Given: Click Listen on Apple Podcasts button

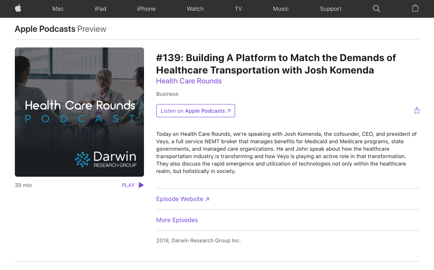Looking at the screenshot, I should [196, 111].
